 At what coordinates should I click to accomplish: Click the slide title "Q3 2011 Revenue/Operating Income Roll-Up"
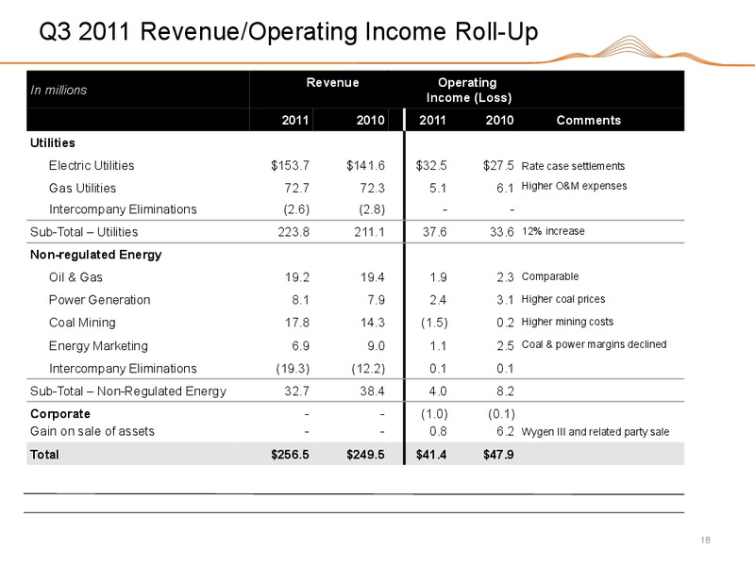pos(288,32)
